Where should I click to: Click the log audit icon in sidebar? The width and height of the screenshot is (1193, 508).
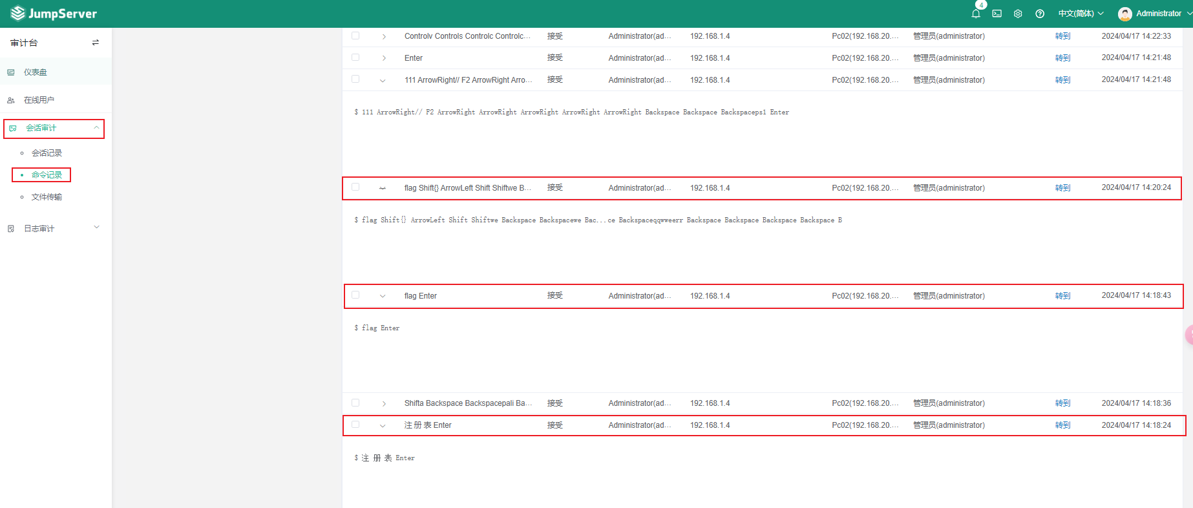(11, 229)
